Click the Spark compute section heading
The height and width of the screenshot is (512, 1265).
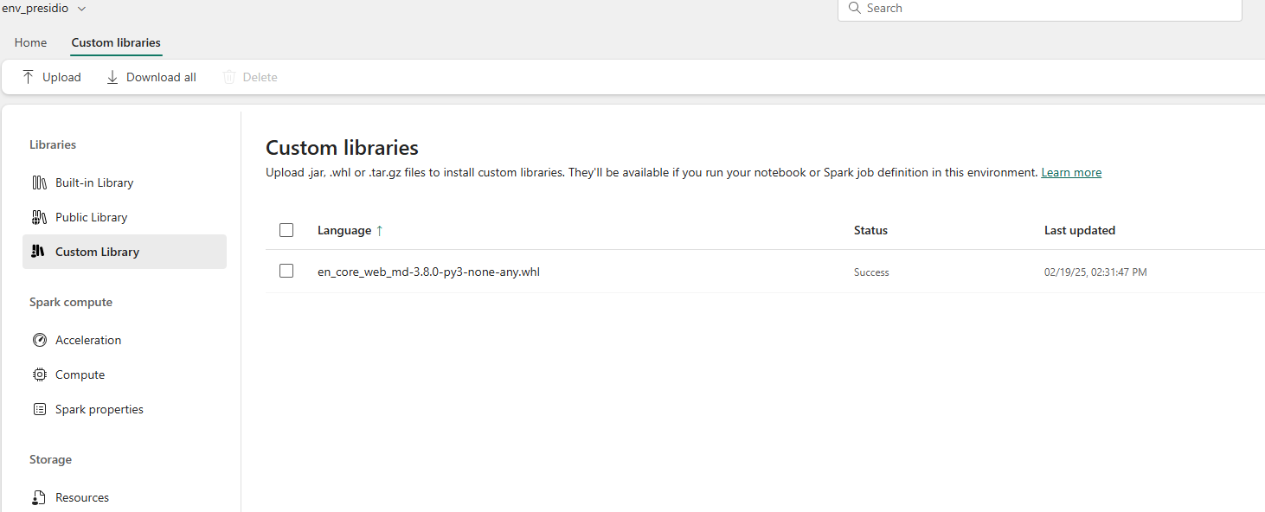(71, 302)
